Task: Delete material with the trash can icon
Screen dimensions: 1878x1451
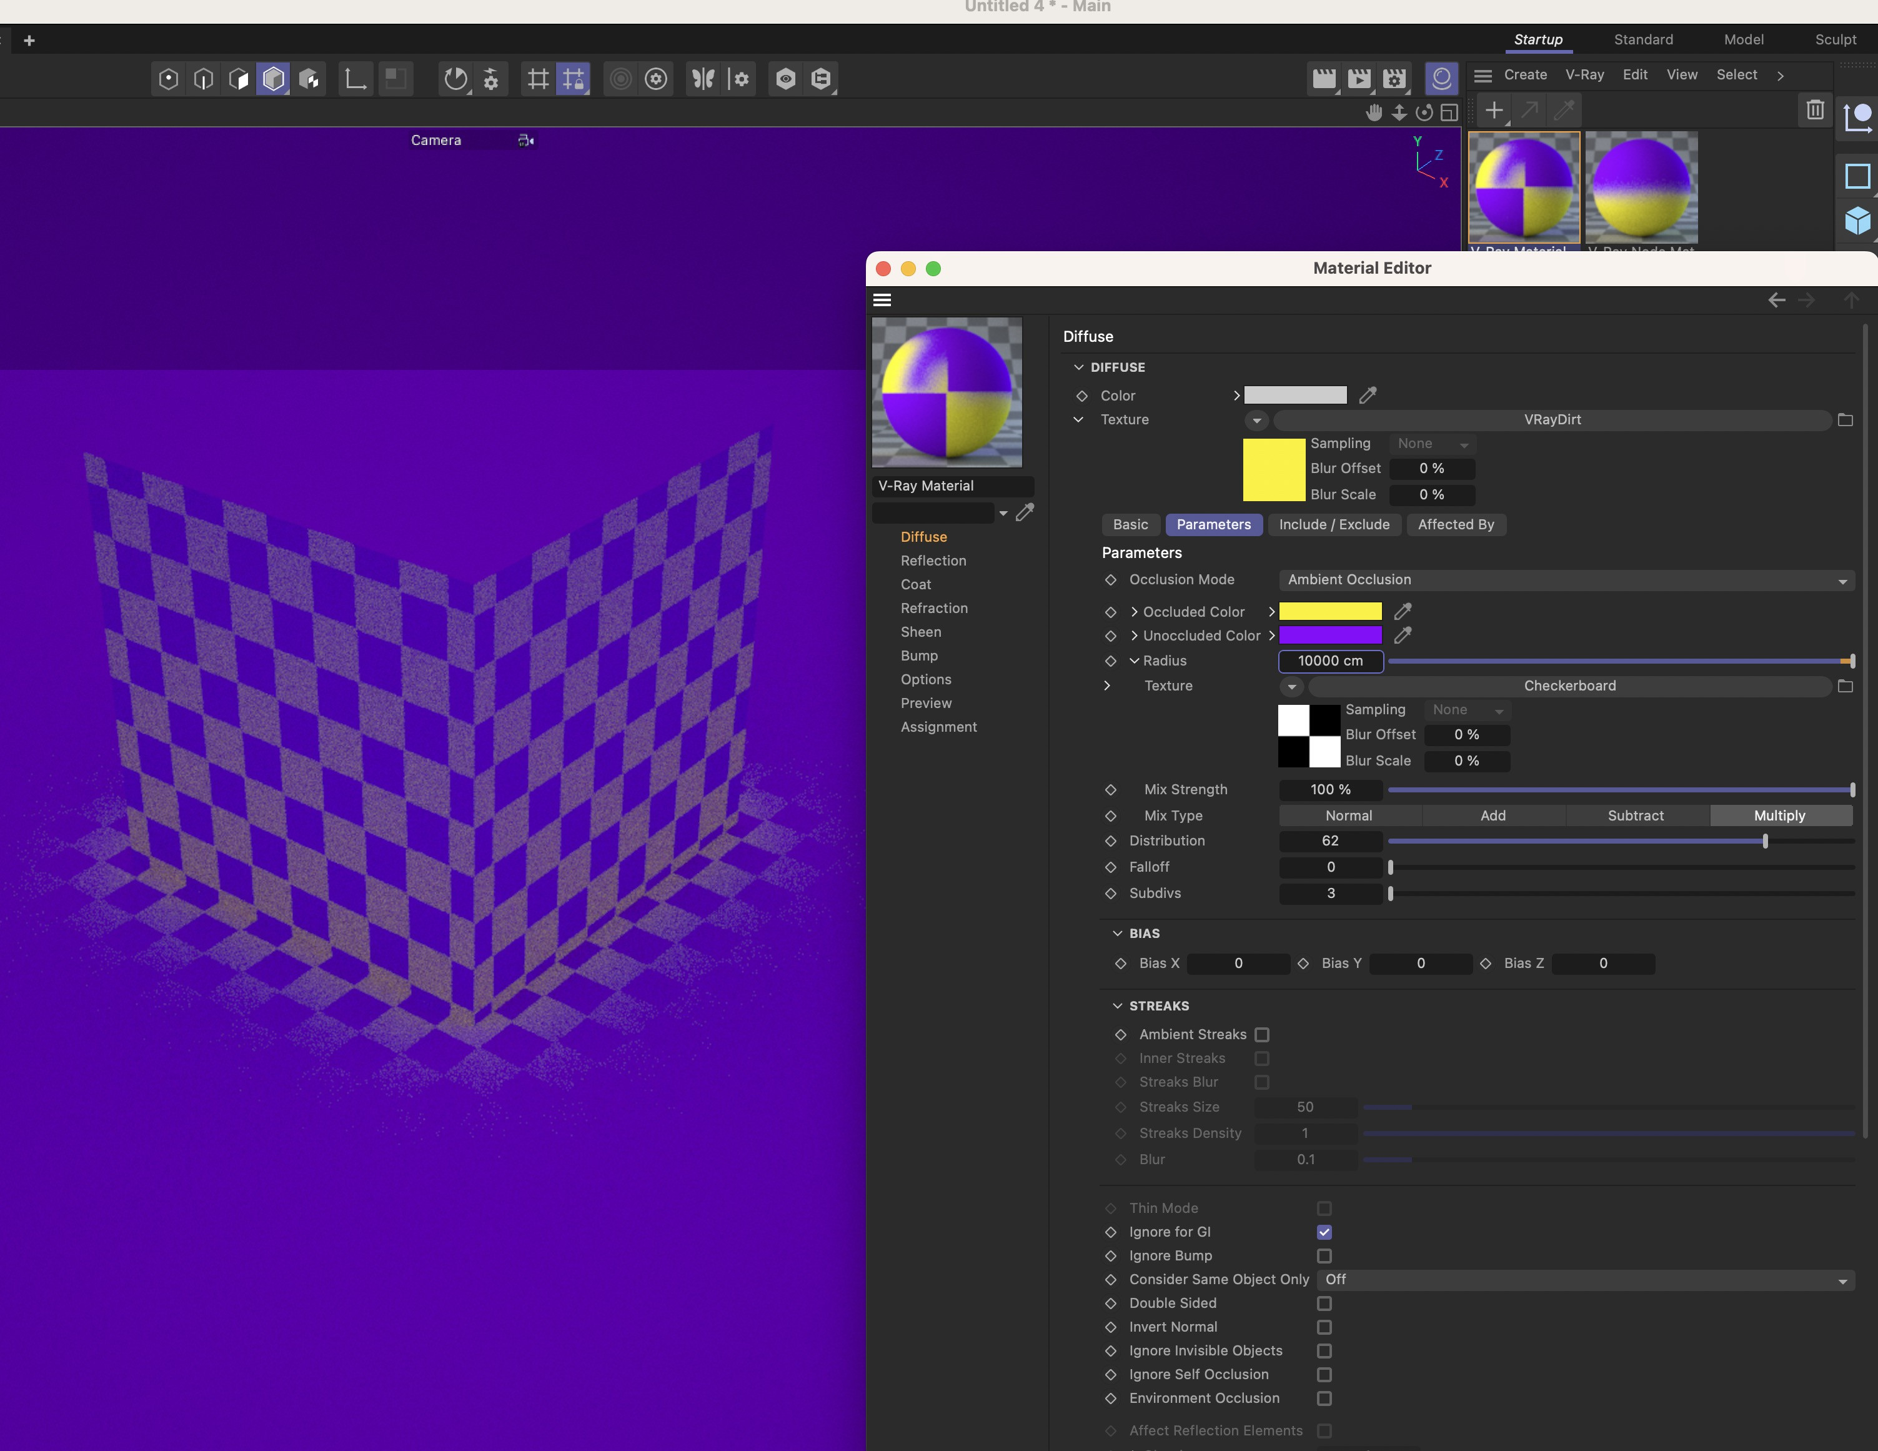Action: pos(1814,110)
